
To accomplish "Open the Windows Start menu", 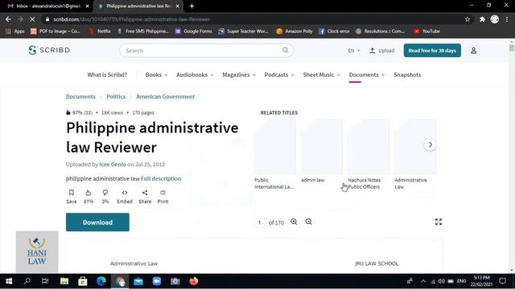I will [9, 281].
